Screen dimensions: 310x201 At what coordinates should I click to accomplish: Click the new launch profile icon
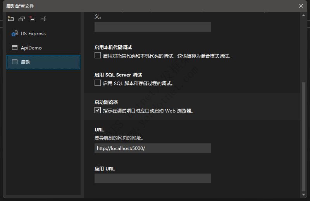[x=10, y=19]
